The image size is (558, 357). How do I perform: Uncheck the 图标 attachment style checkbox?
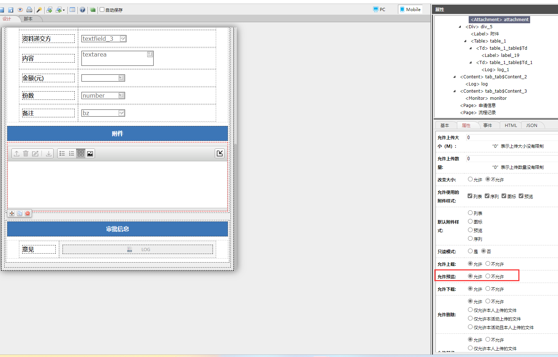pos(504,196)
